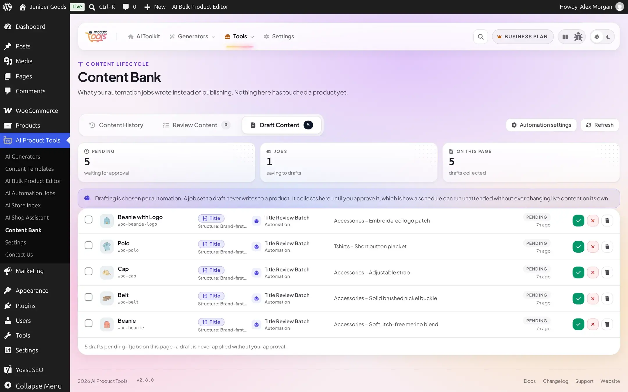
Task: Switch to dark mode moon icon
Action: 608,37
